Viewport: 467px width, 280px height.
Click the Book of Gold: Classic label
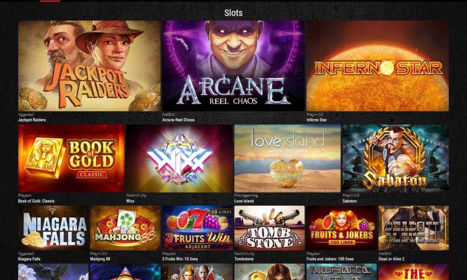click(x=36, y=201)
